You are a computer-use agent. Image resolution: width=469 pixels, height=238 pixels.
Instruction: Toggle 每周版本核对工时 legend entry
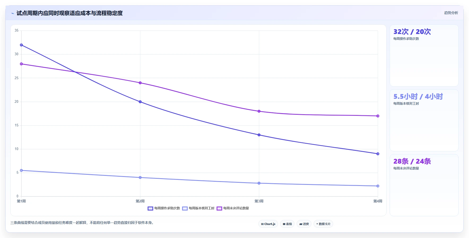(x=198, y=208)
